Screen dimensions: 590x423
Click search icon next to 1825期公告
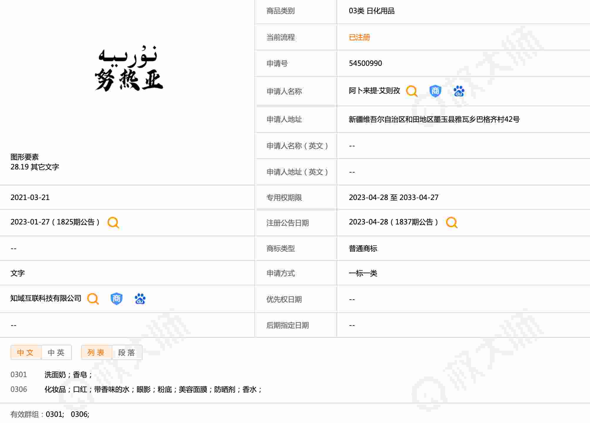click(113, 223)
